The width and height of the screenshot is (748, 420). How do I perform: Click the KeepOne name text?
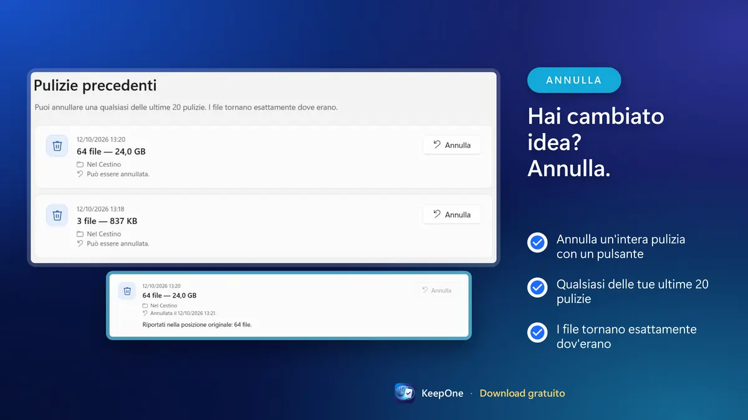point(443,393)
